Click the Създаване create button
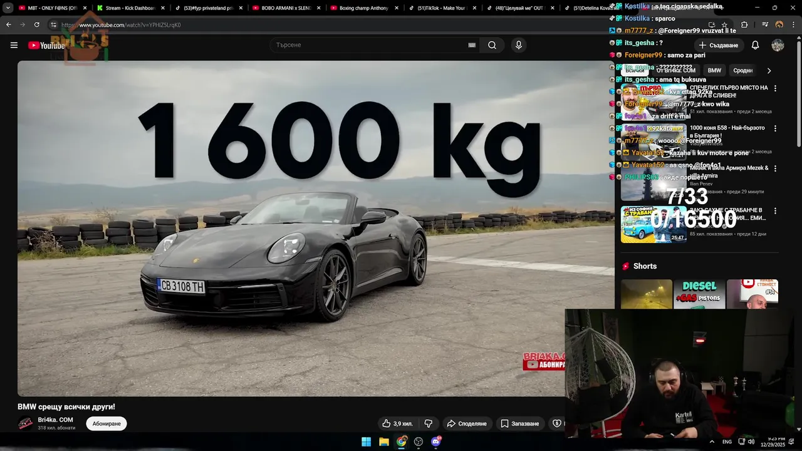The width and height of the screenshot is (802, 451). (719, 45)
